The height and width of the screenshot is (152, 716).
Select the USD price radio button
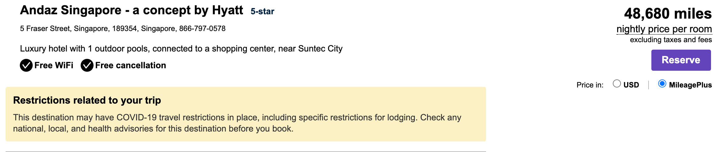click(617, 84)
